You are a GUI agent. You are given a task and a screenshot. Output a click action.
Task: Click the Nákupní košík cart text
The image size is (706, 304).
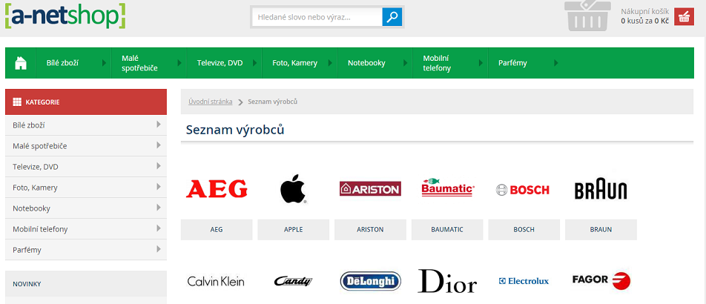tap(644, 12)
